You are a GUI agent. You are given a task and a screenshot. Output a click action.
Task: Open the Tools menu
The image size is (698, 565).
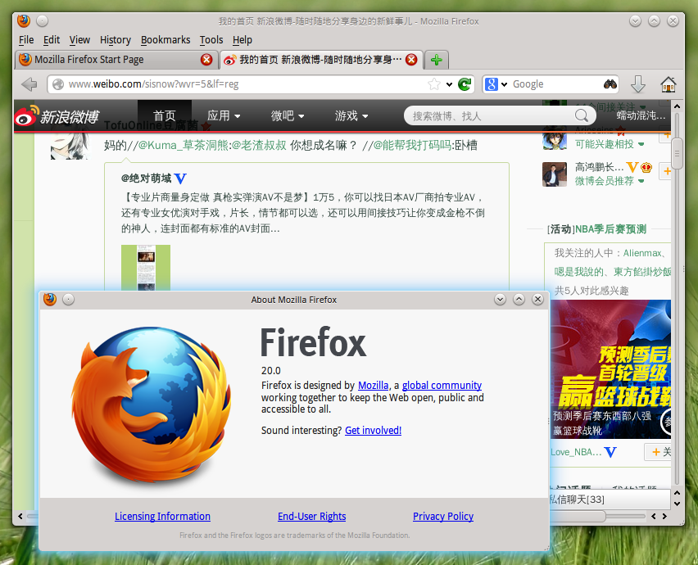[x=211, y=40]
